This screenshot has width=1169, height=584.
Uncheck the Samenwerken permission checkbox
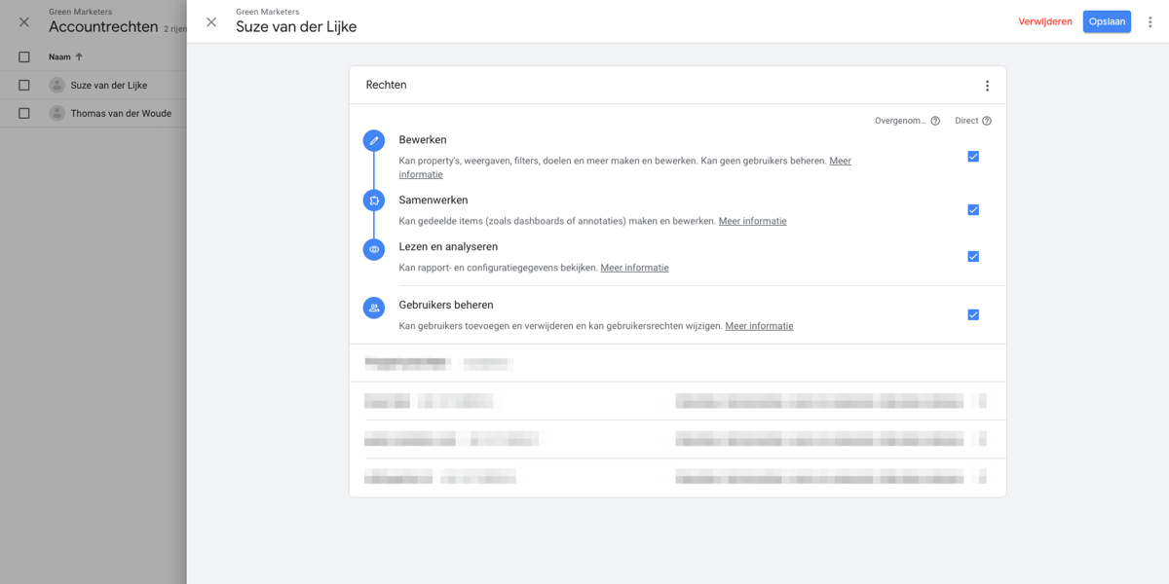(973, 210)
